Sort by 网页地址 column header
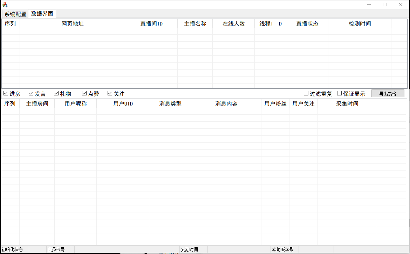The image size is (410, 254). (73, 24)
